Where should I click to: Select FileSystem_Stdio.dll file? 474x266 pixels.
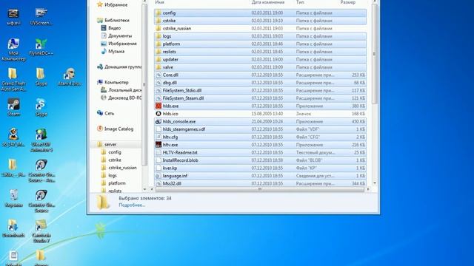260,90
